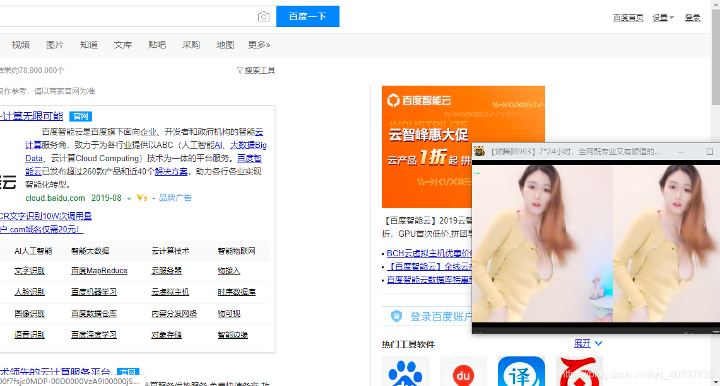The image size is (720, 386).
Task: Open the 时序数据库 link
Action: (237, 292)
